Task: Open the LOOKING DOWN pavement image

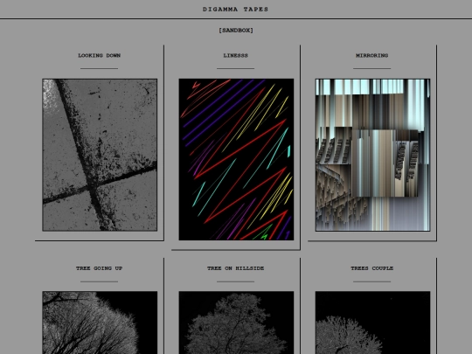Action: 100,155
